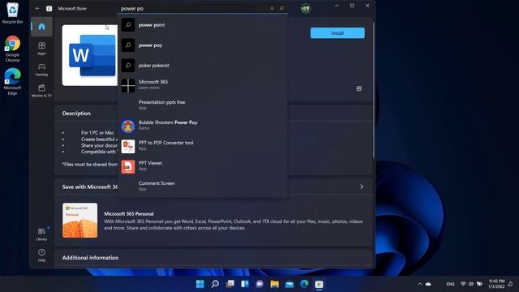
Task: Click the Additional information heading
Action: click(90, 258)
